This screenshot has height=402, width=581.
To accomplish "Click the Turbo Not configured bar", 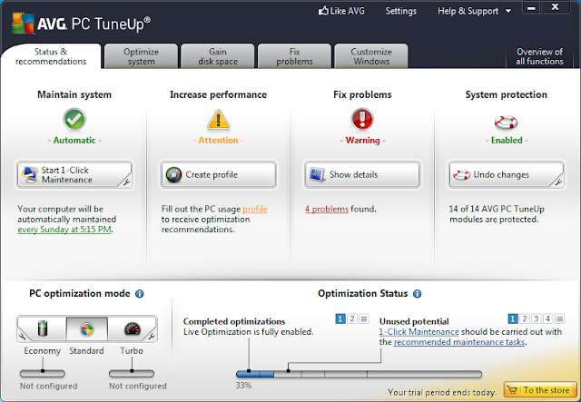I will coord(132,374).
